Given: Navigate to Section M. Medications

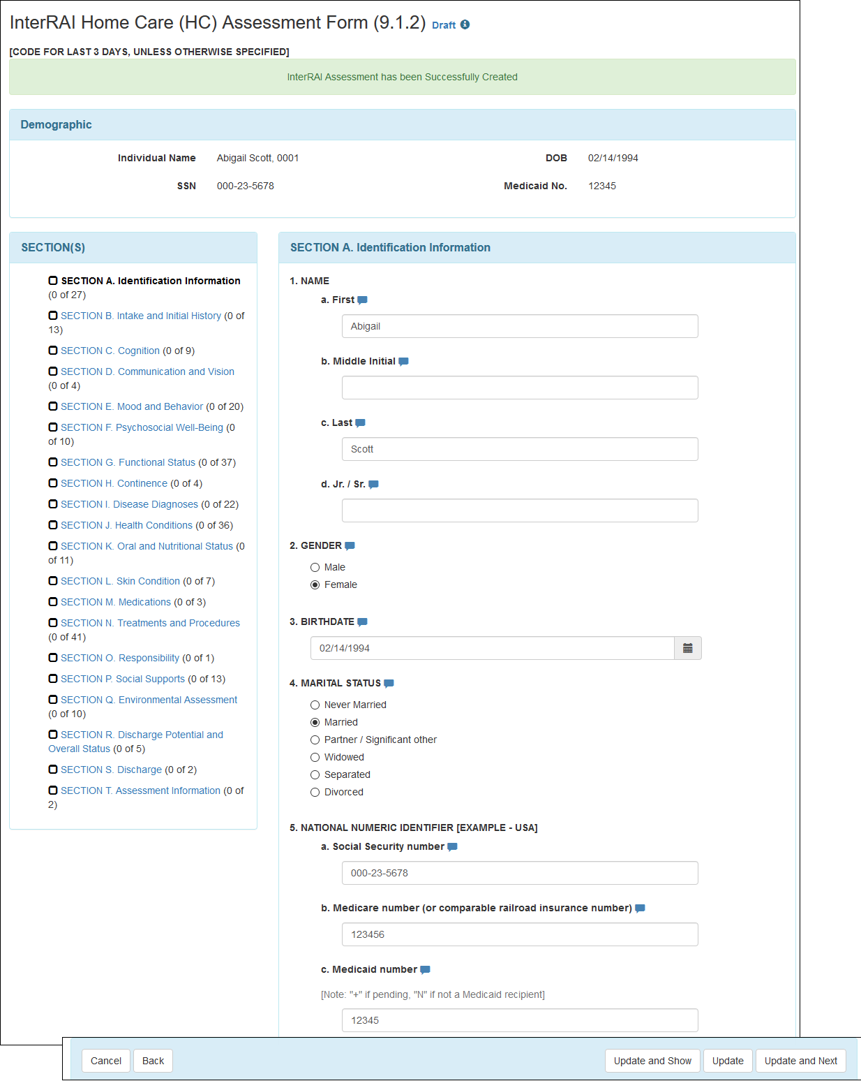Looking at the screenshot, I should [116, 602].
